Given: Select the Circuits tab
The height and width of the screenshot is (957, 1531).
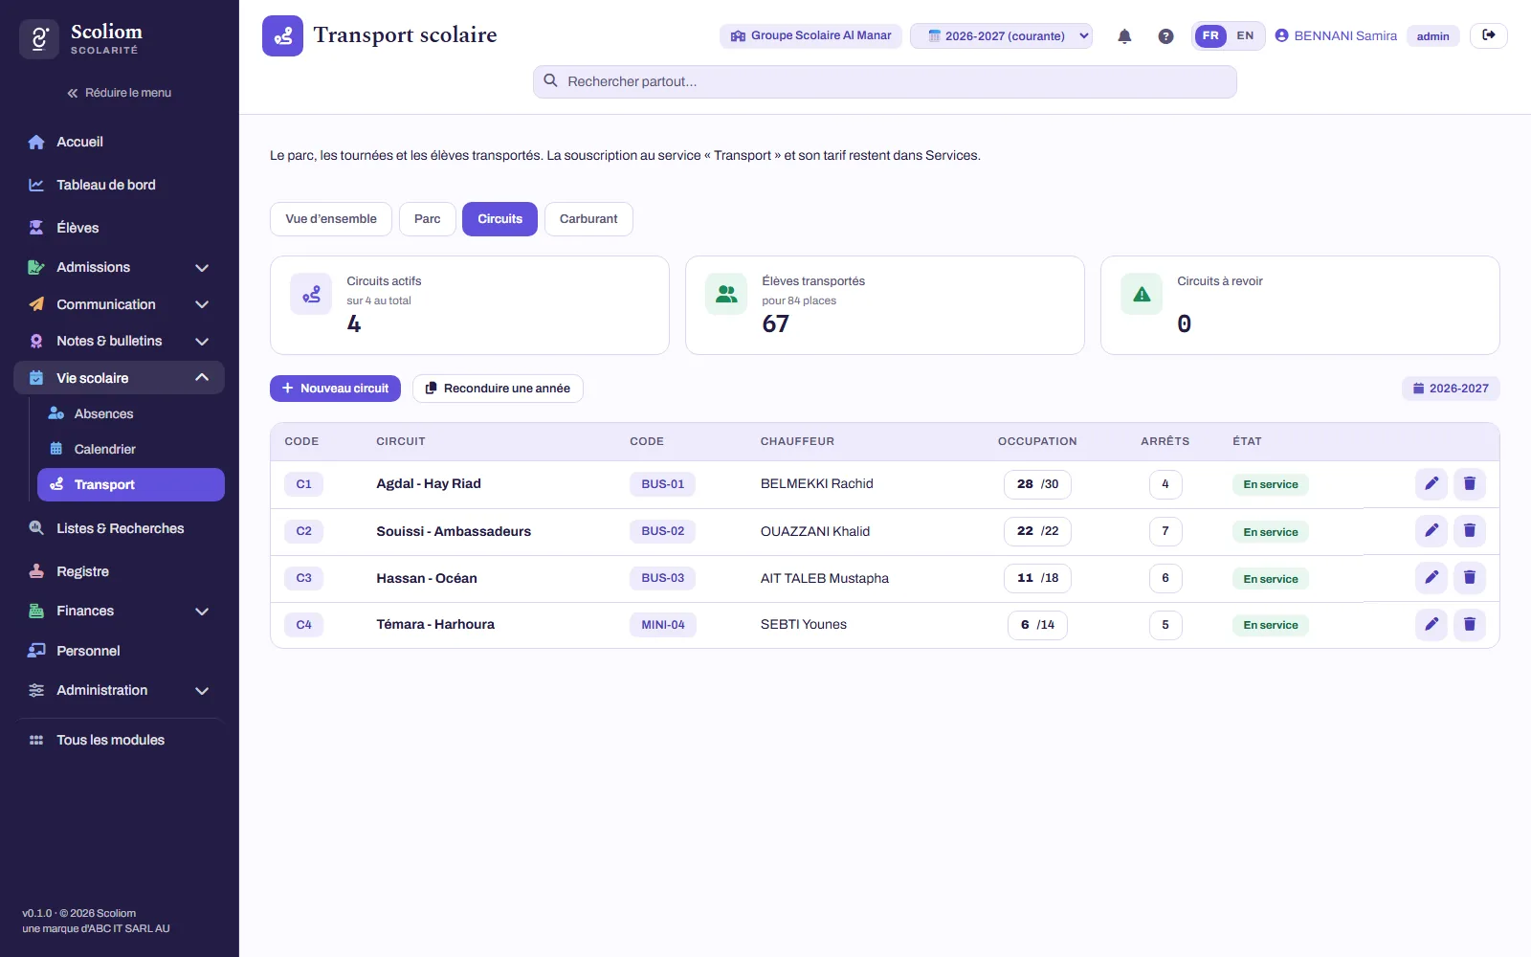Looking at the screenshot, I should (x=500, y=219).
